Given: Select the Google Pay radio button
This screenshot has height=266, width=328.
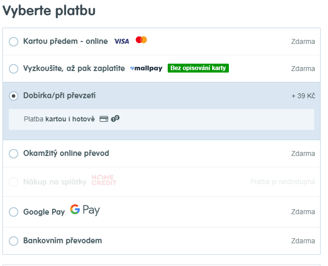Looking at the screenshot, I should coord(14,212).
